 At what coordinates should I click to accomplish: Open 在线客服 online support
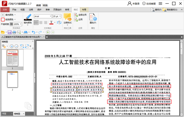(x=149, y=4)
